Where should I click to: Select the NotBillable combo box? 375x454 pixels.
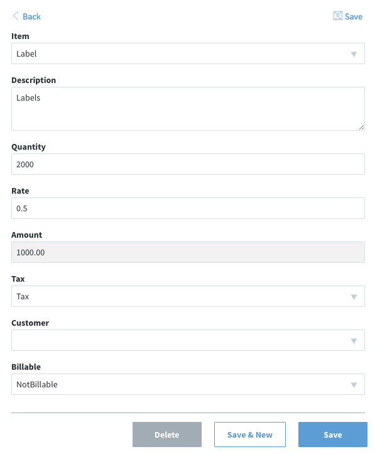[188, 384]
